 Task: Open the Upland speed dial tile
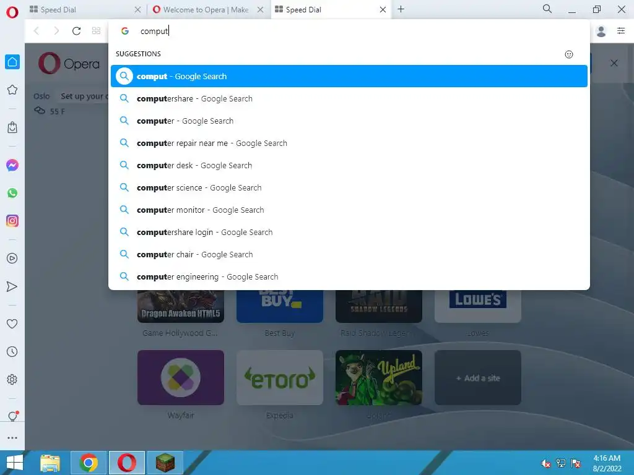(x=379, y=378)
